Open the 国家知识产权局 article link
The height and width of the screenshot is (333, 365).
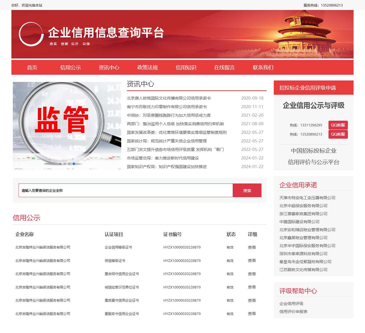click(x=167, y=167)
